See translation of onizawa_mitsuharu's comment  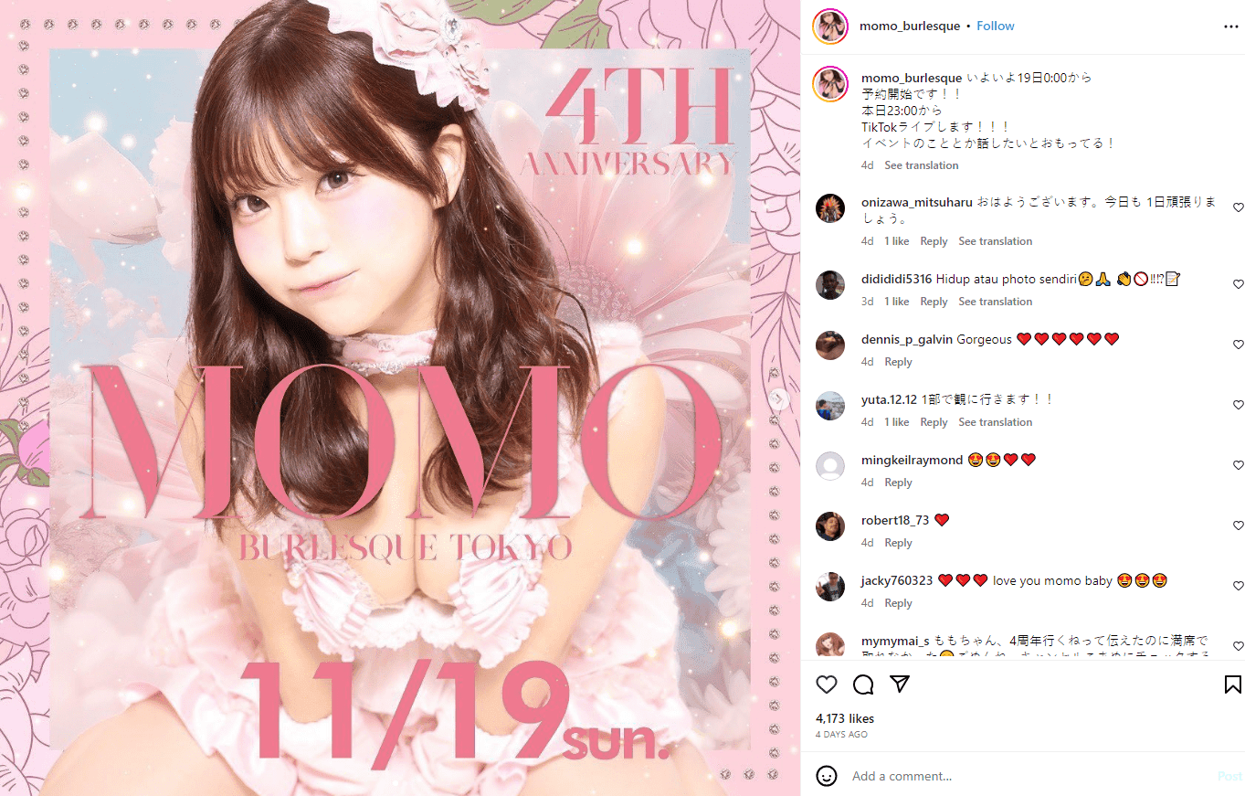point(996,241)
